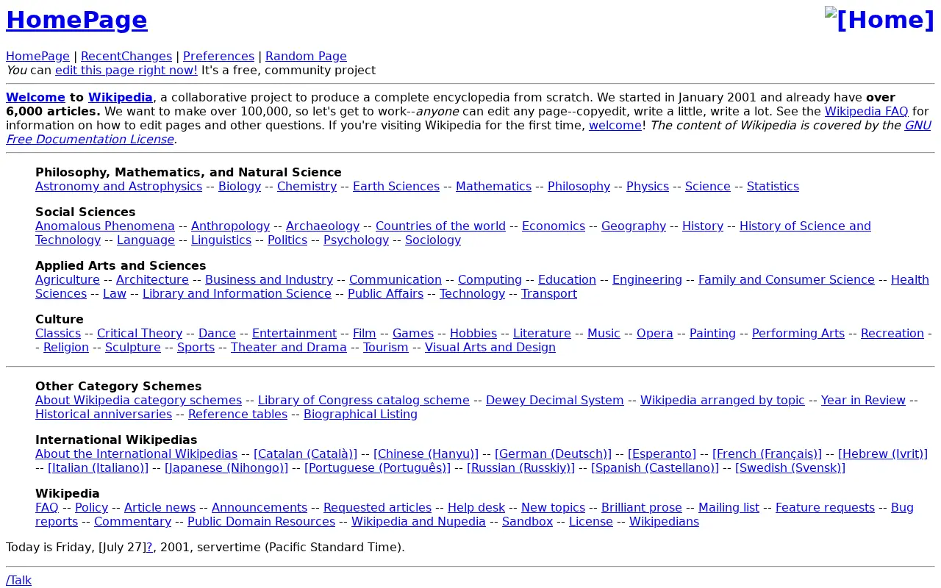Click the Dewey Decimal System link

pos(555,401)
